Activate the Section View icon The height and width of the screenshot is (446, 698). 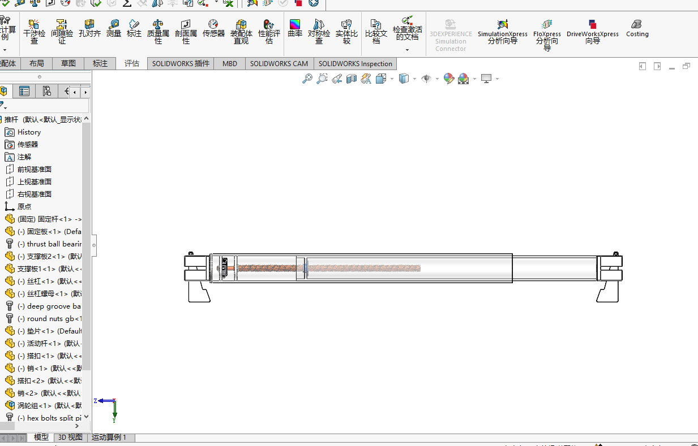point(352,79)
